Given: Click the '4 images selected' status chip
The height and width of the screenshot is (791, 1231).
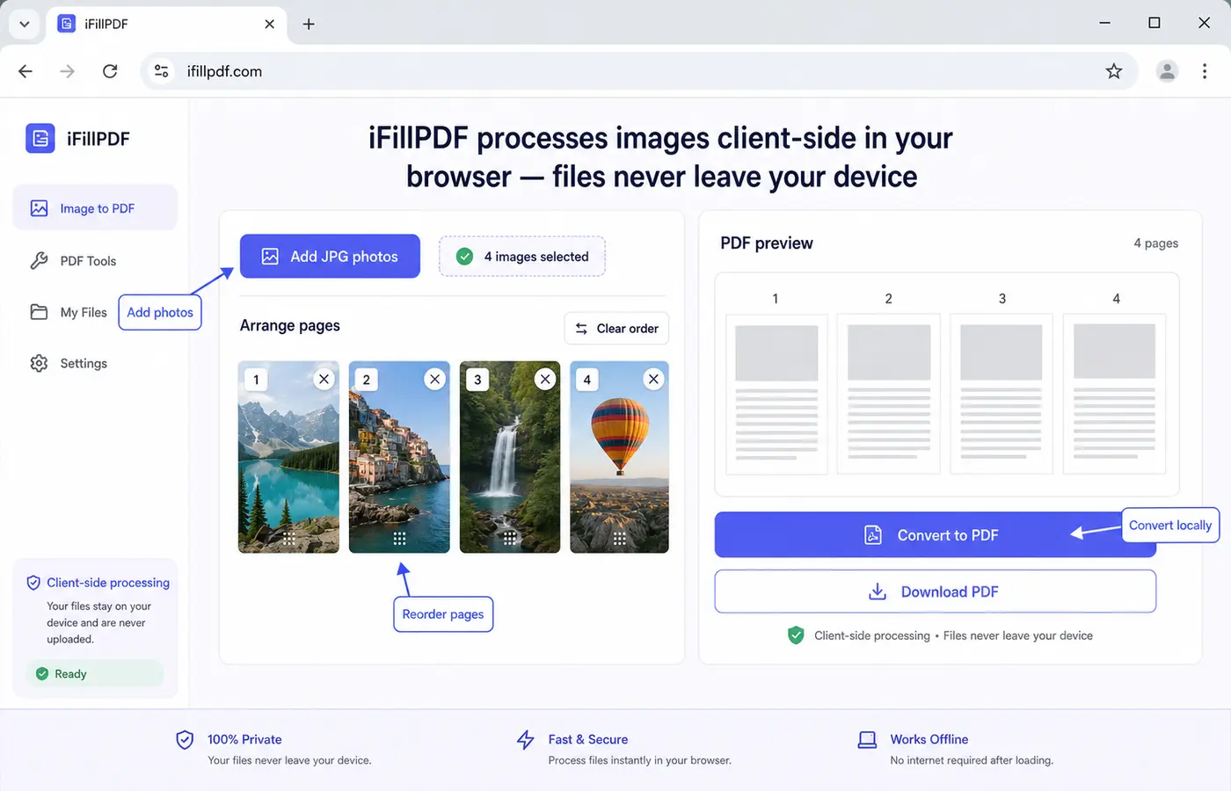Looking at the screenshot, I should [x=522, y=257].
